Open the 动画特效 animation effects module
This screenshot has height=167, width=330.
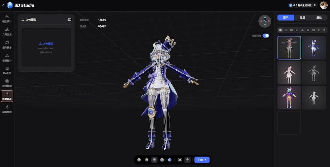(7, 109)
